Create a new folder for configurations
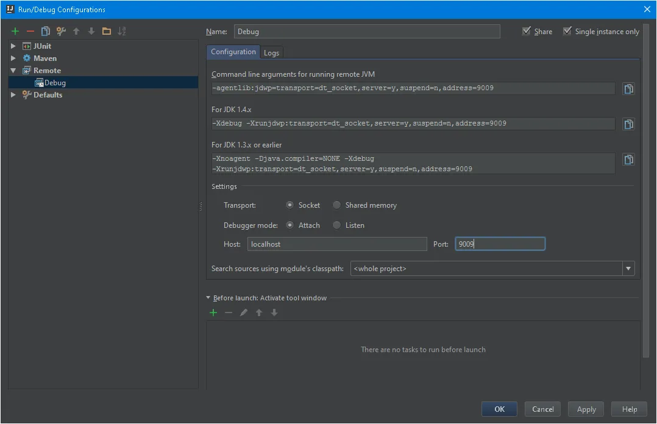Screen dimensions: 657x424 click(107, 31)
